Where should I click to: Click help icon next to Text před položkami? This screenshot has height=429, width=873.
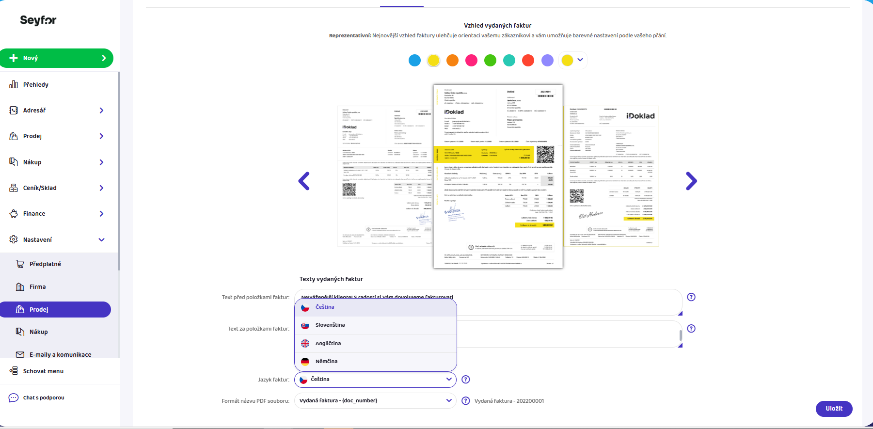click(691, 297)
